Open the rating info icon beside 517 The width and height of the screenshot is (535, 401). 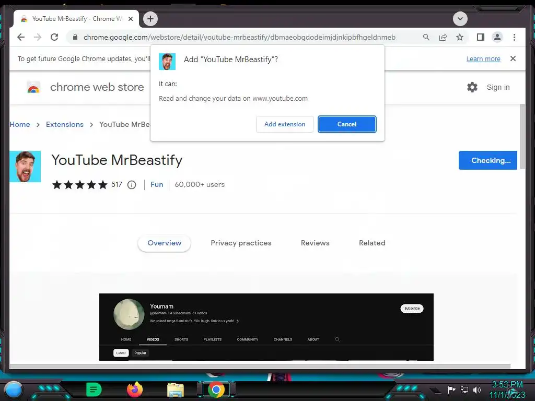point(132,185)
